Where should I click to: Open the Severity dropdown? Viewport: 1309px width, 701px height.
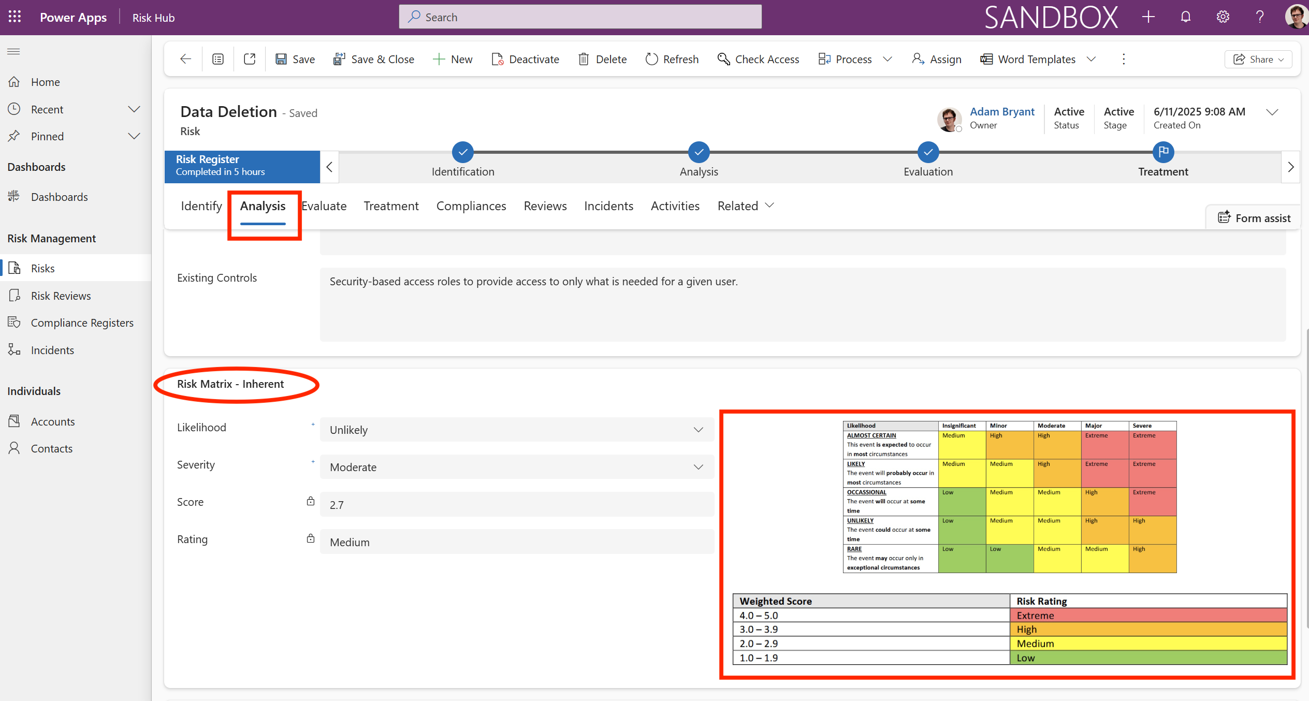coord(516,467)
